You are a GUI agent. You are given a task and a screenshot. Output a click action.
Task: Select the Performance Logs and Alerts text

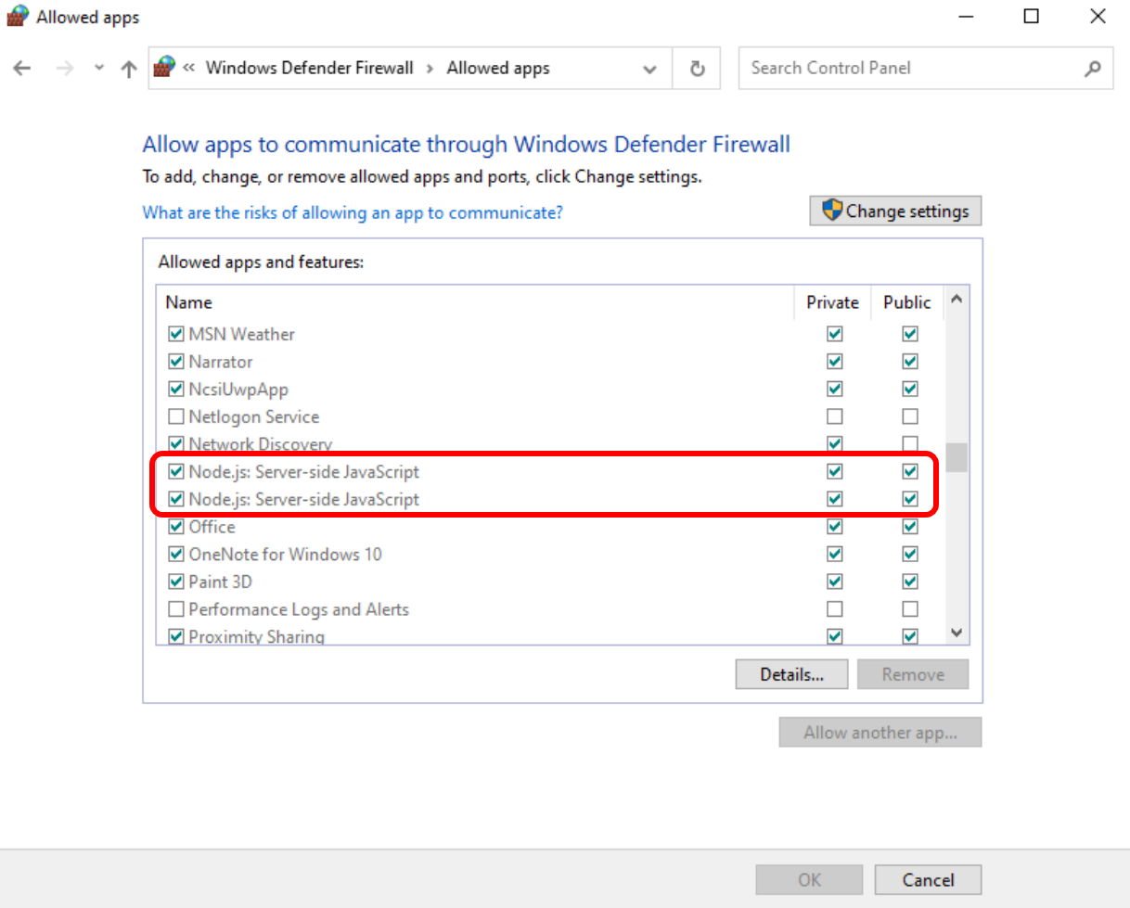[299, 609]
